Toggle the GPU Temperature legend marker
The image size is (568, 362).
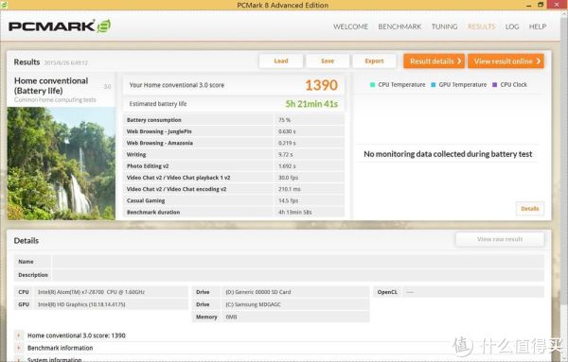tap(434, 85)
